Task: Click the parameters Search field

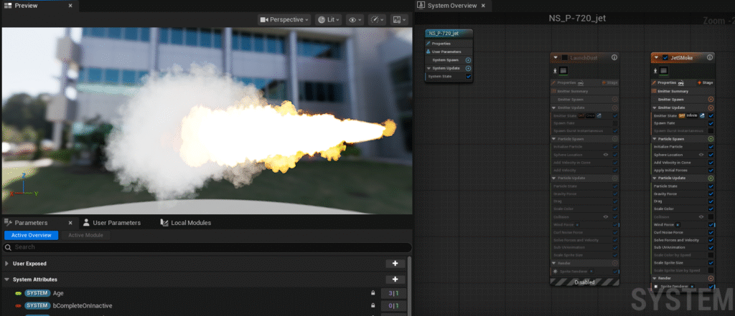Action: [205, 247]
